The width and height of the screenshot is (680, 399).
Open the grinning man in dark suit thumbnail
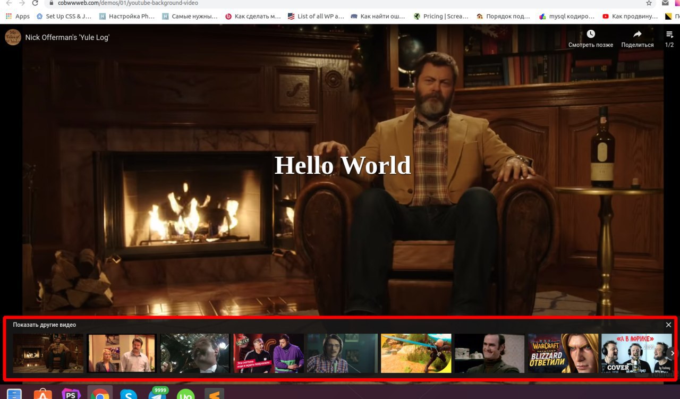tap(489, 353)
